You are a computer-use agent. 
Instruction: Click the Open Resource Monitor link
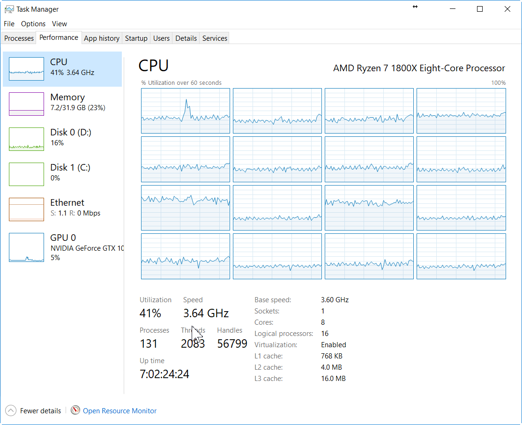119,411
